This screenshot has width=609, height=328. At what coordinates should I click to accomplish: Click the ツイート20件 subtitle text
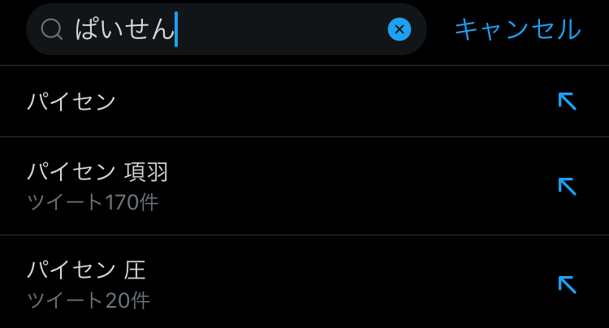(x=89, y=300)
